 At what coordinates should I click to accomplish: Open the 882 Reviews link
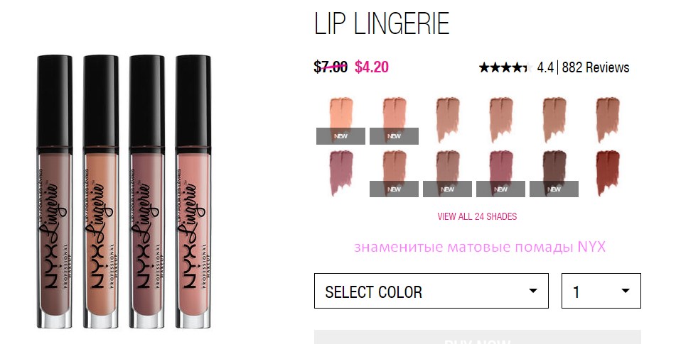coord(596,67)
